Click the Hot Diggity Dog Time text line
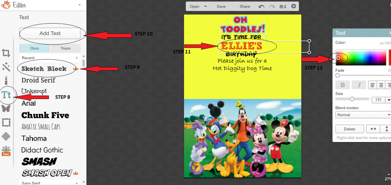 click(242, 68)
